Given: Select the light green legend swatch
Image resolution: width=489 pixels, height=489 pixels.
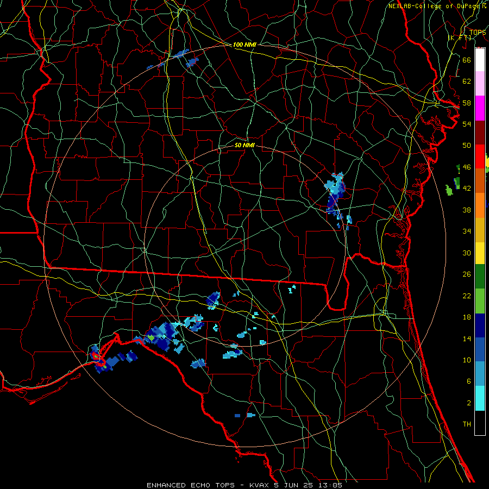Looking at the screenshot, I should tap(480, 301).
